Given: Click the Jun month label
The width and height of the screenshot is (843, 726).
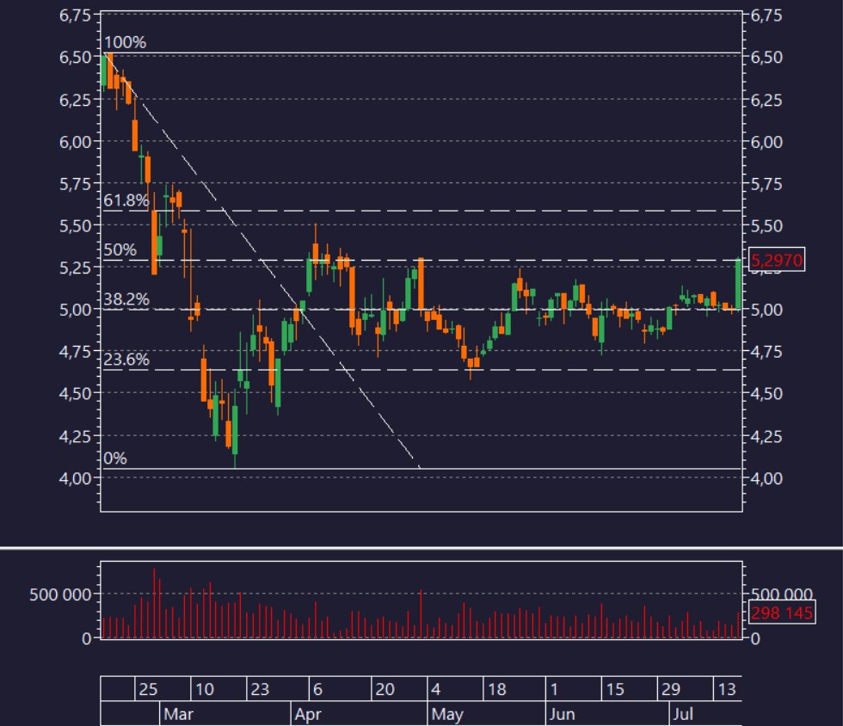Looking at the screenshot, I should pyautogui.click(x=562, y=714).
